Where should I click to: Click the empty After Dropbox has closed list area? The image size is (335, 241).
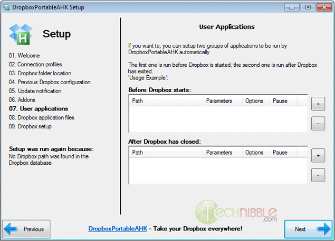coord(218,170)
